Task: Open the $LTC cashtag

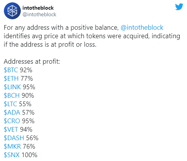Action: tap(10, 104)
